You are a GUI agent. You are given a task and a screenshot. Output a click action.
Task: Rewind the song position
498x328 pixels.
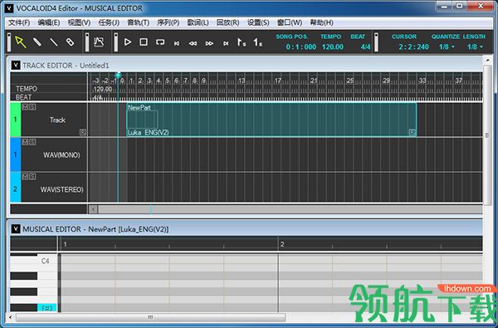click(193, 43)
